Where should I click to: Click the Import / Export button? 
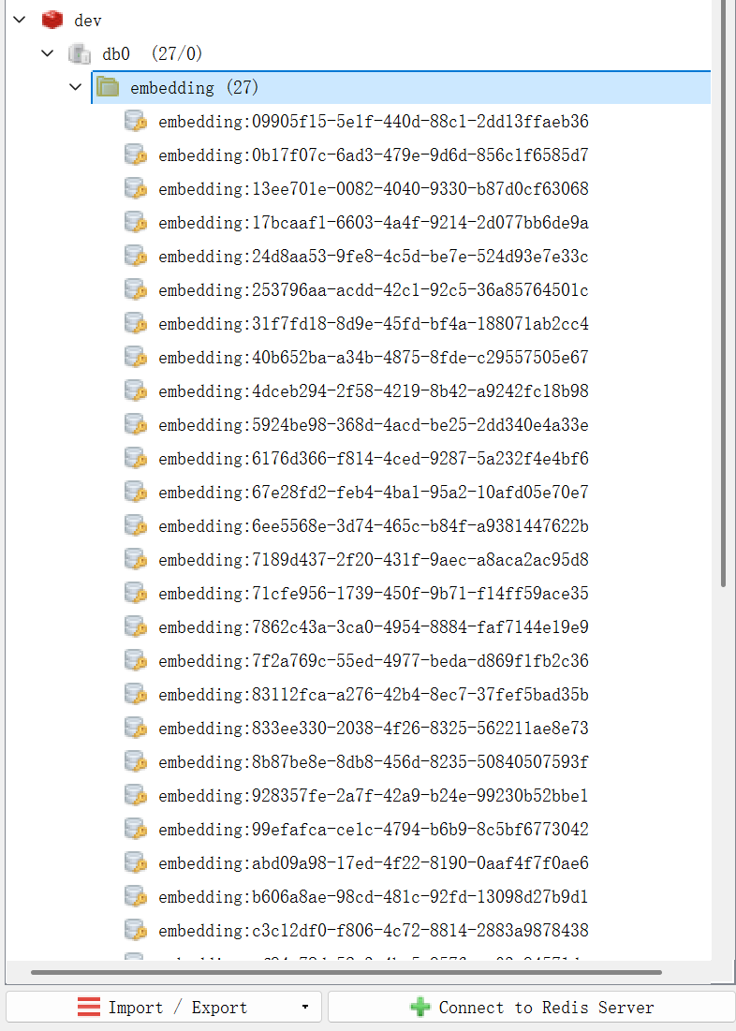click(163, 1008)
